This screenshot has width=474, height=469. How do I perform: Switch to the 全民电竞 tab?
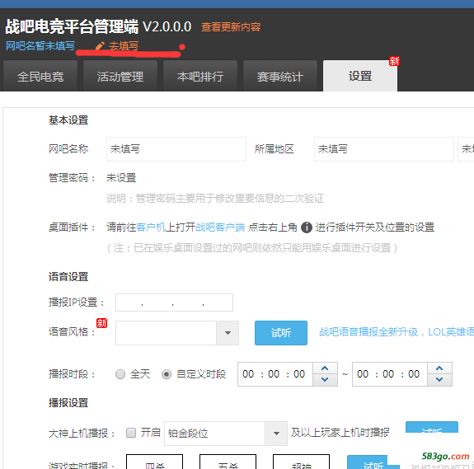40,76
